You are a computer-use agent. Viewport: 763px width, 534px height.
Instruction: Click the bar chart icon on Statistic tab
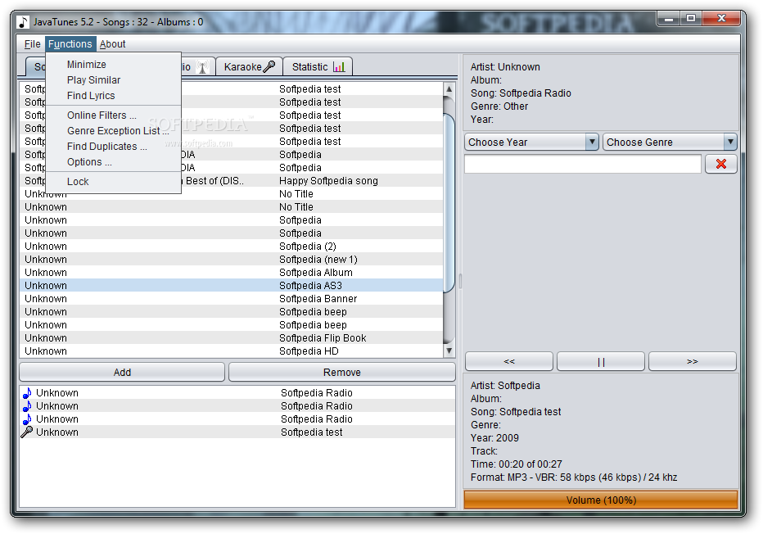point(339,66)
